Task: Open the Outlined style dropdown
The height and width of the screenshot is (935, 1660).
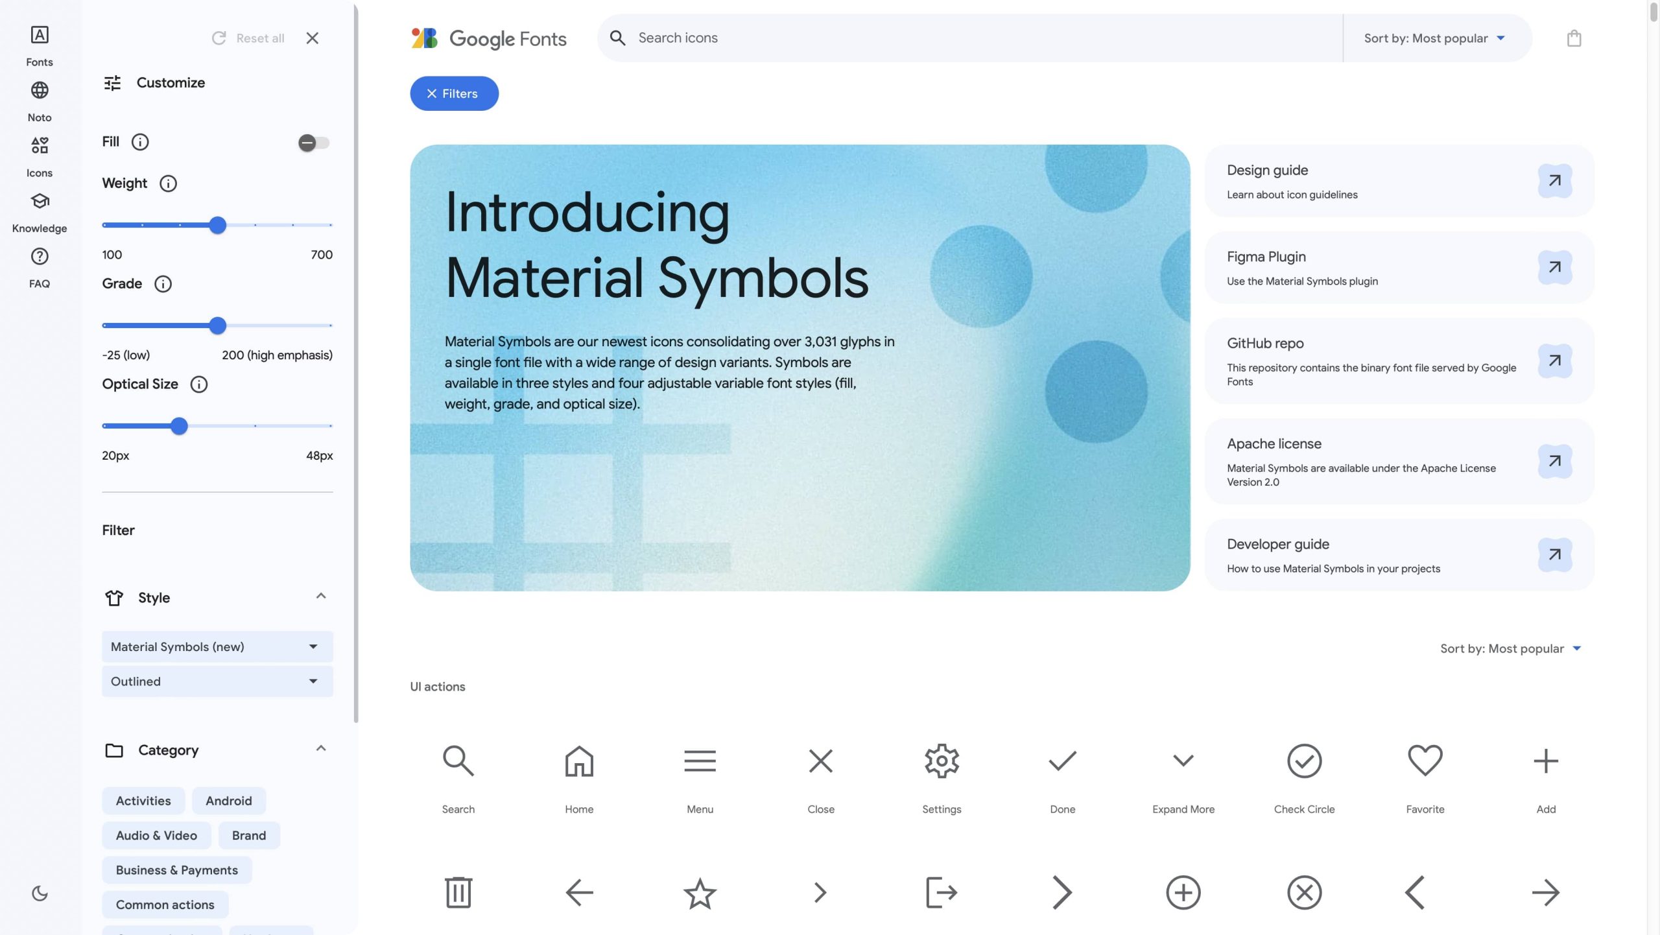Action: [217, 681]
